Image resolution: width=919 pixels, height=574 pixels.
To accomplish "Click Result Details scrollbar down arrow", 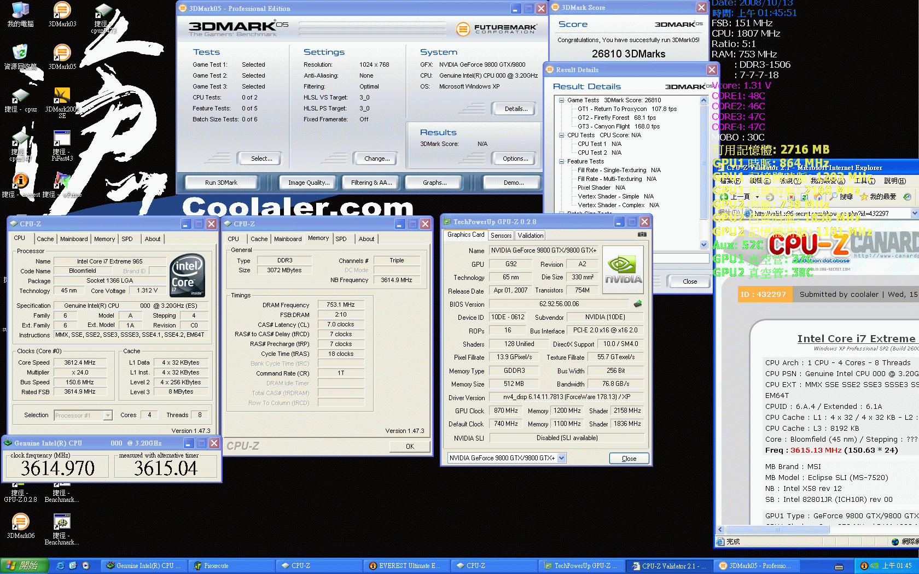I will point(704,245).
